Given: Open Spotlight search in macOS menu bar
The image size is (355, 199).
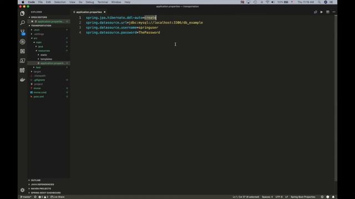Looking at the screenshot, I should coord(319,2).
